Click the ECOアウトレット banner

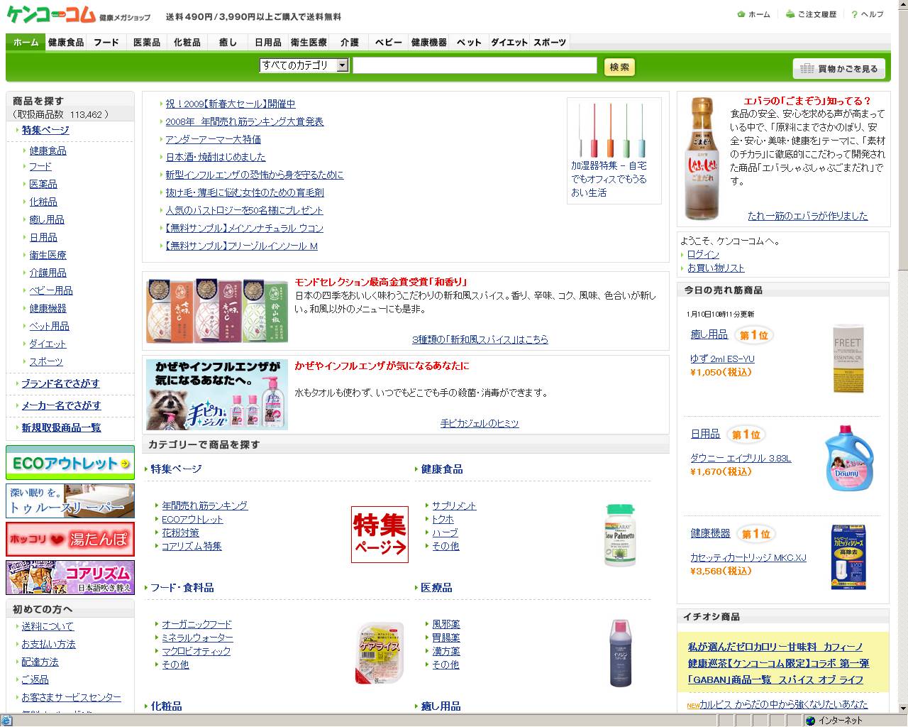70,463
